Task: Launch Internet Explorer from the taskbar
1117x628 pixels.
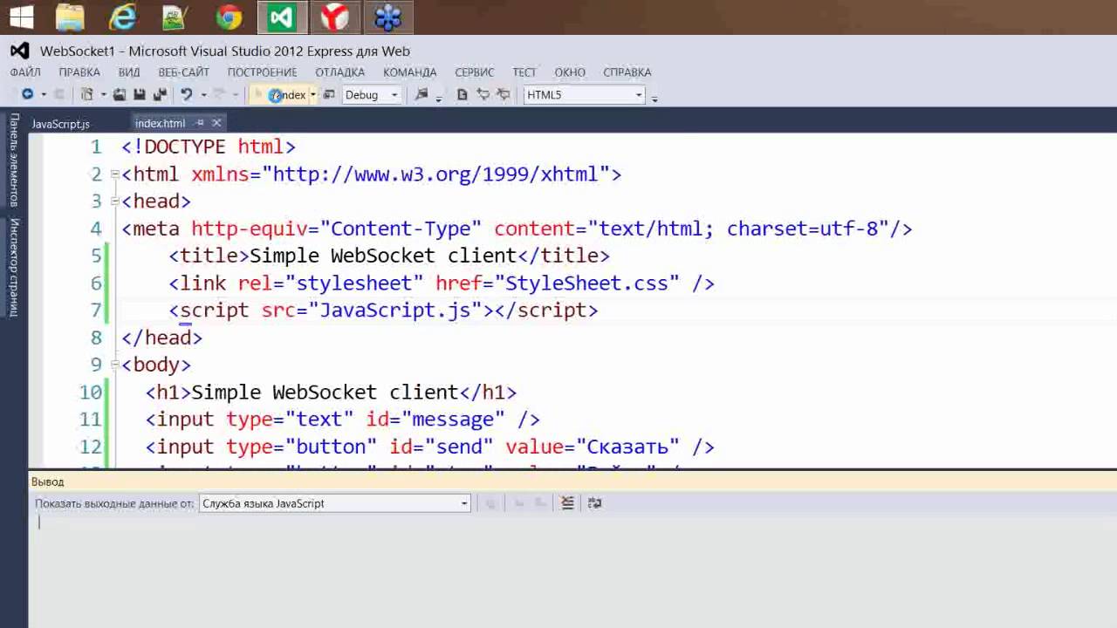Action: click(x=123, y=17)
